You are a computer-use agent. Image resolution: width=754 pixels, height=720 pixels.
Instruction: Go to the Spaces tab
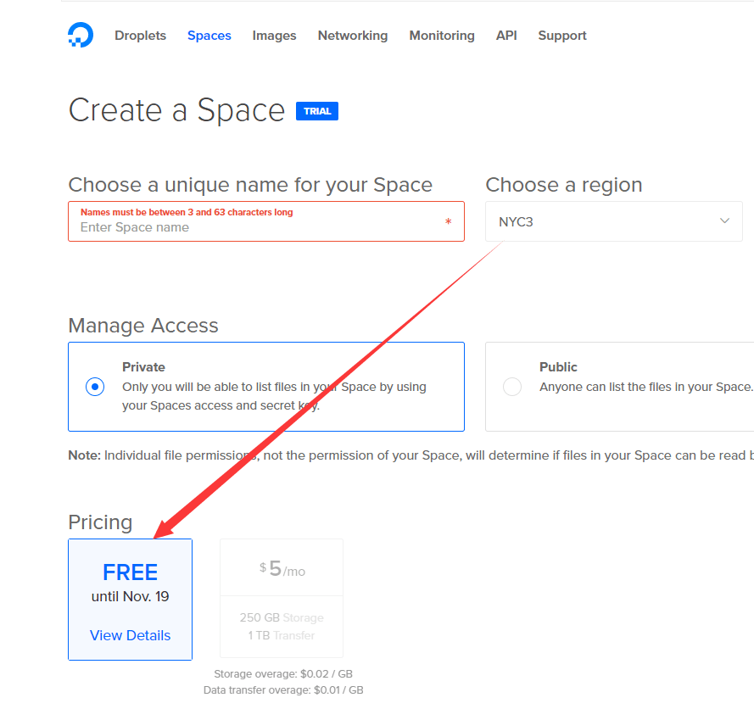coord(209,36)
